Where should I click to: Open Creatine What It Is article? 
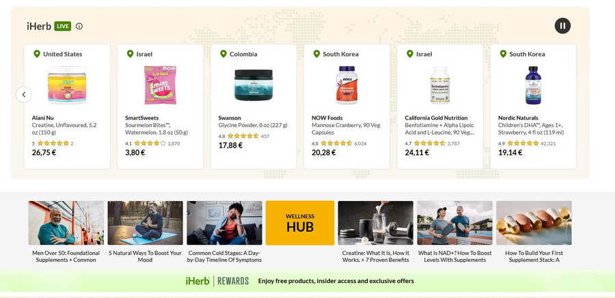click(x=376, y=232)
